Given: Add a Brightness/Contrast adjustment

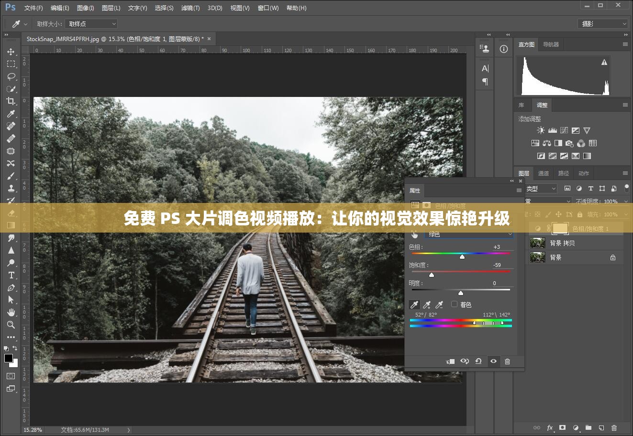Looking at the screenshot, I should point(541,130).
